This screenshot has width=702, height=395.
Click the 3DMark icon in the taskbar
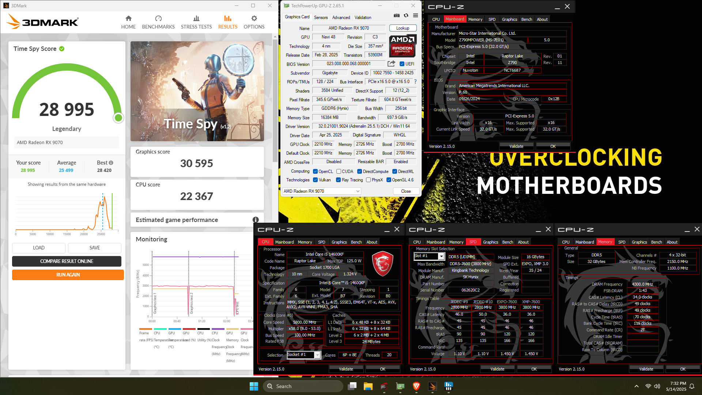[432, 386]
